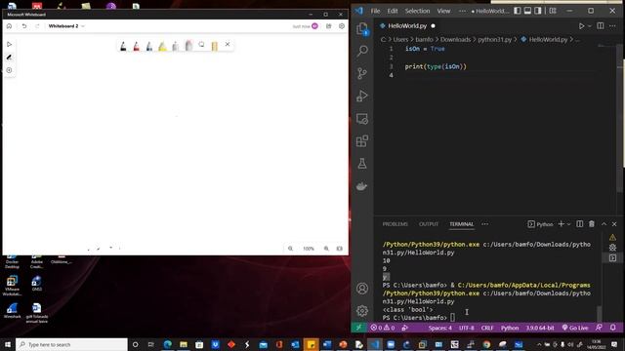Open VS Code Explorer view
Image resolution: width=625 pixels, height=351 pixels.
362,29
